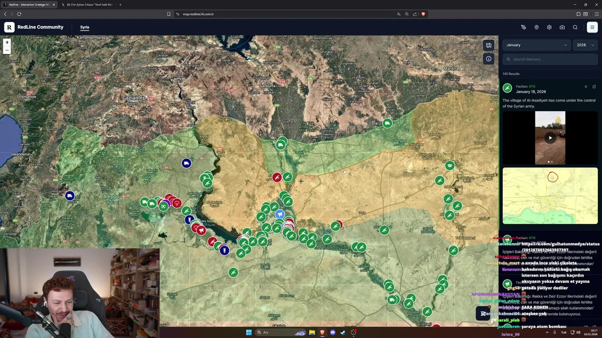Open OBS Studio from taskbar
602x338 pixels.
353,332
